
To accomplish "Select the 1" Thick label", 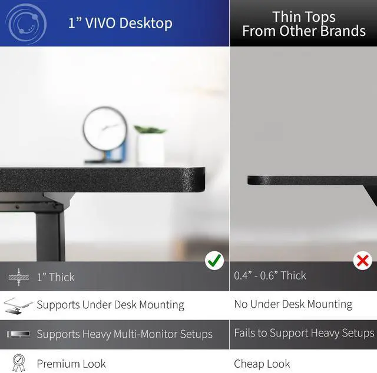I will (56, 277).
